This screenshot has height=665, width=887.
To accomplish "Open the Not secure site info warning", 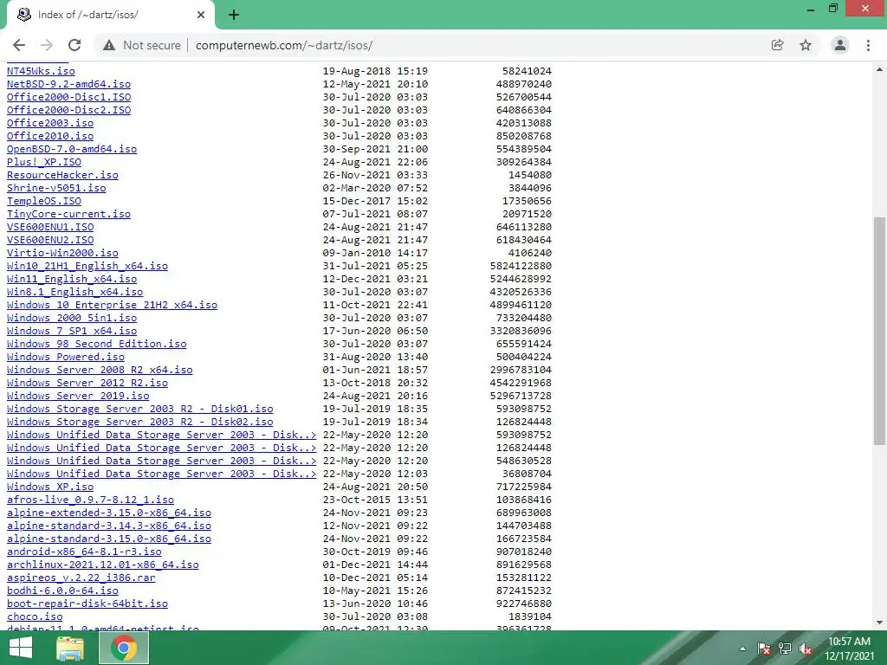I will [142, 45].
